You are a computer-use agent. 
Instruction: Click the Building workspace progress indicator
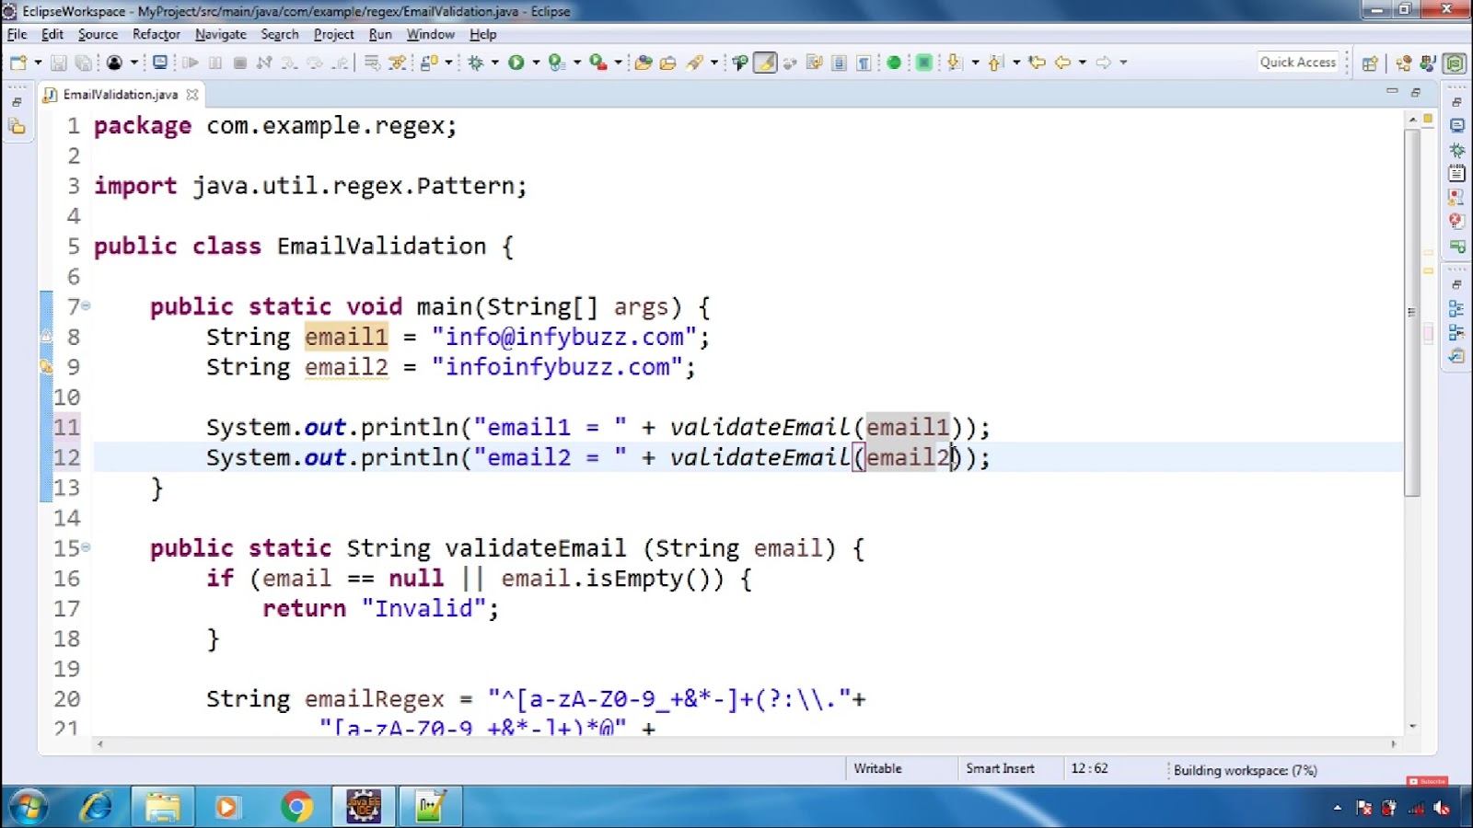[x=1245, y=770]
